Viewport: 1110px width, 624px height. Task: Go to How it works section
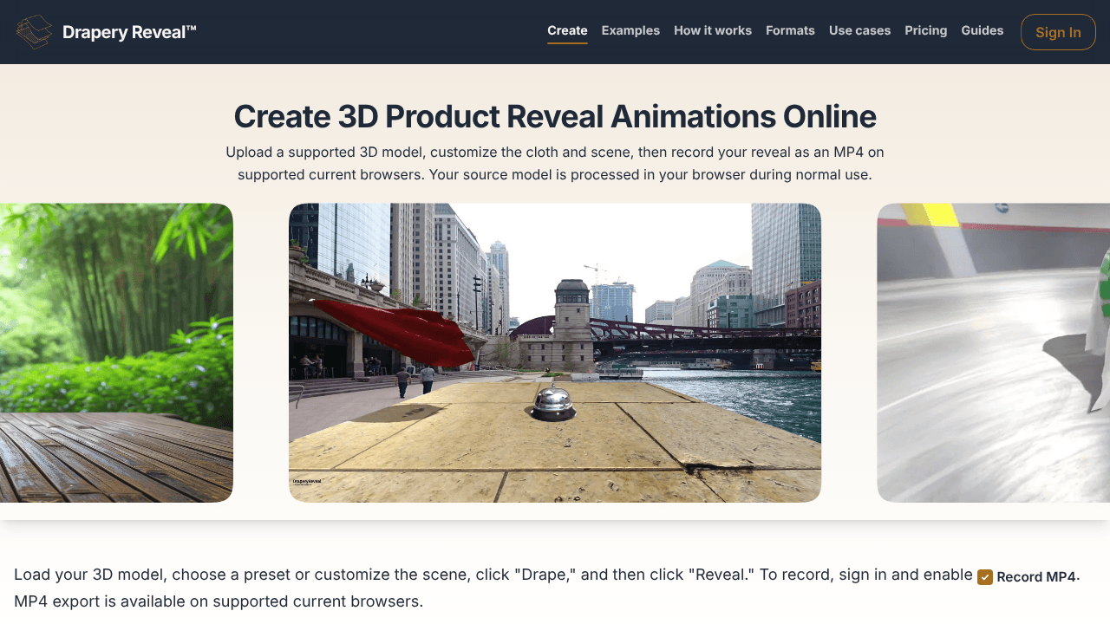(x=713, y=31)
